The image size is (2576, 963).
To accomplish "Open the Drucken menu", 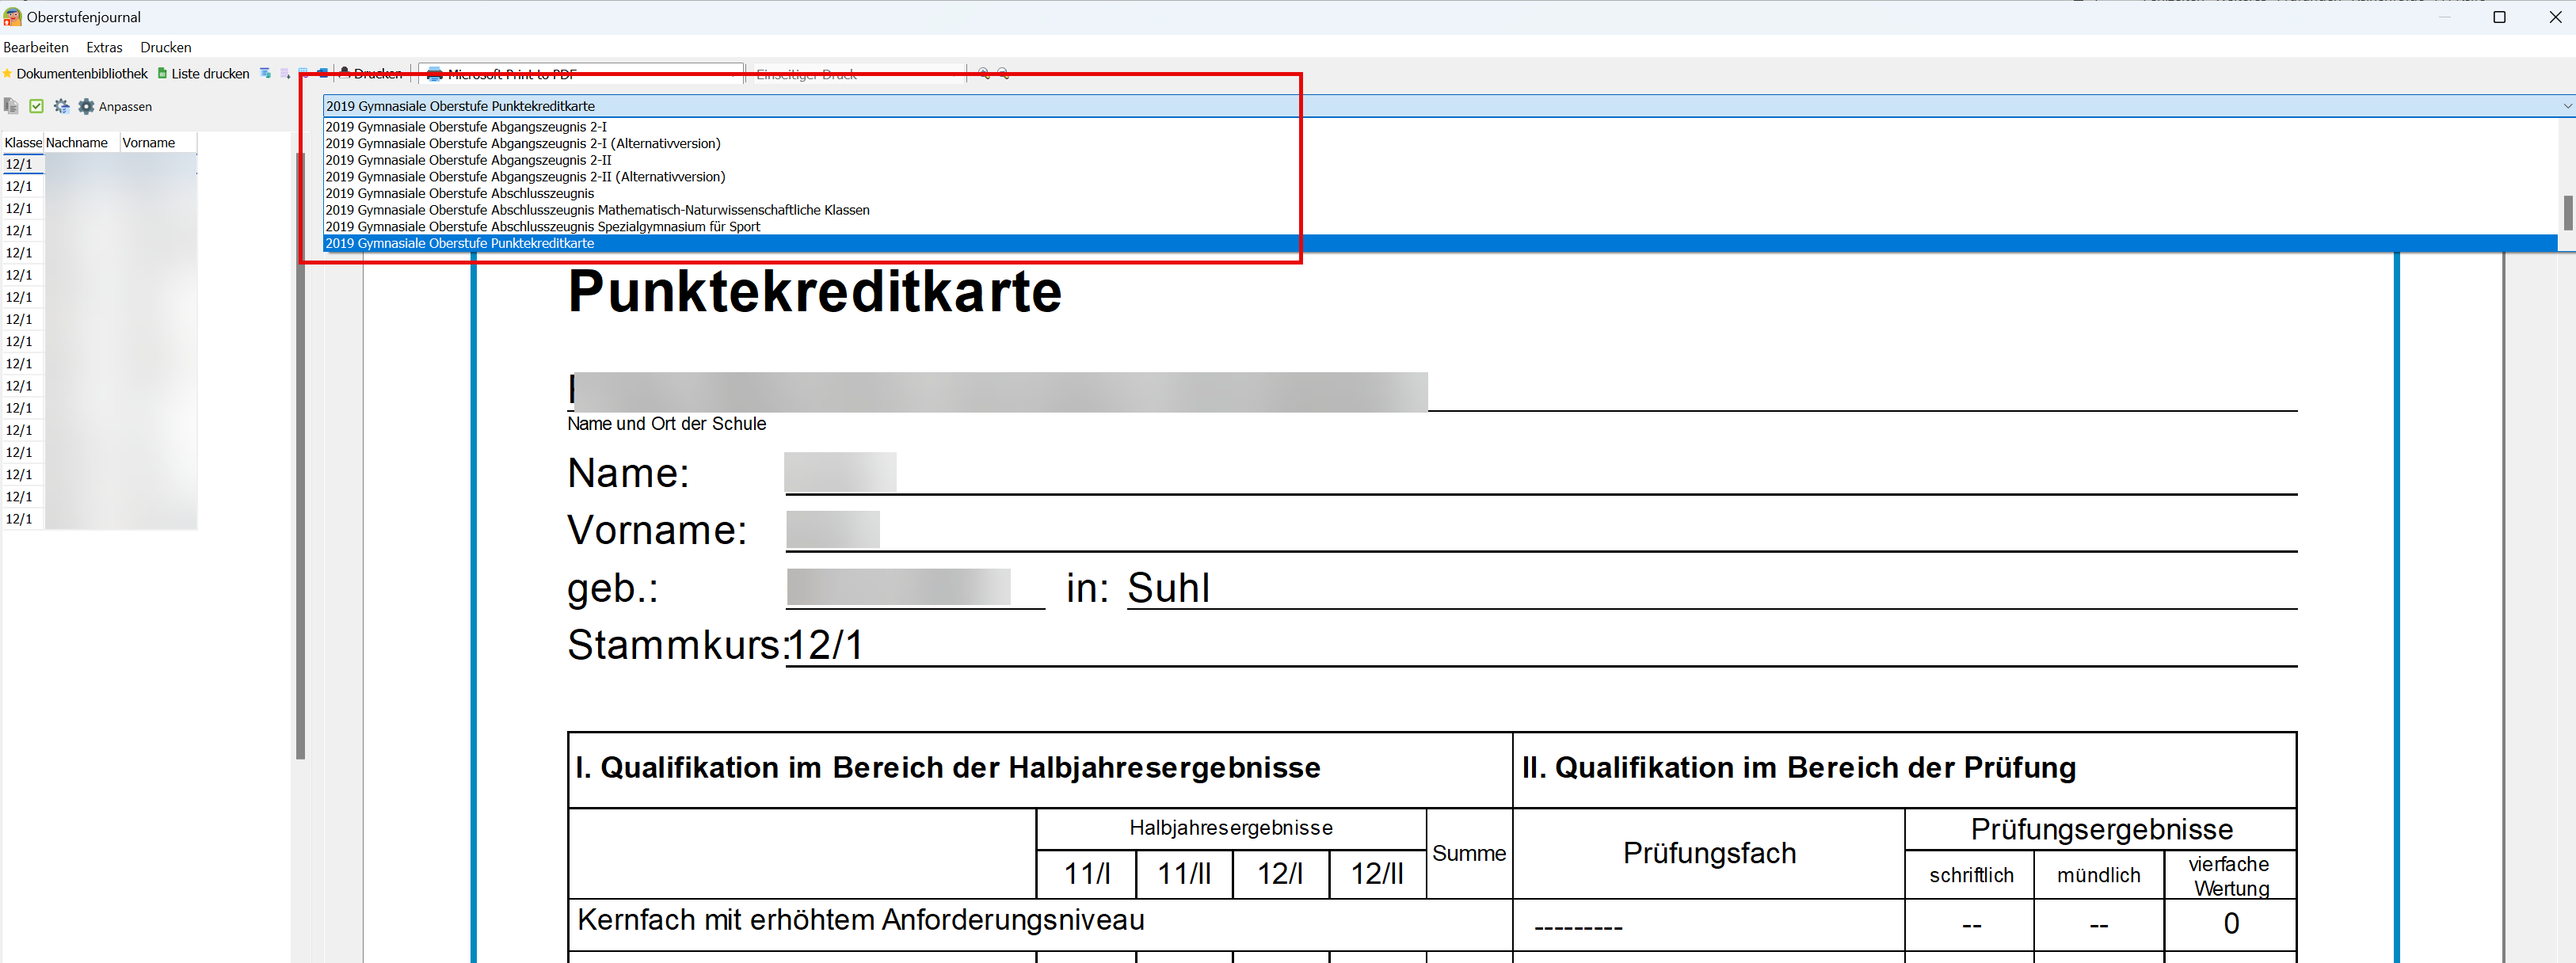I will (x=166, y=47).
